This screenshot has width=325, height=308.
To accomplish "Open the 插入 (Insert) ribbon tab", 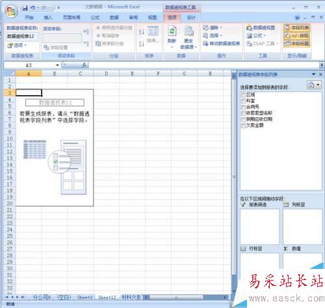I will 48,18.
